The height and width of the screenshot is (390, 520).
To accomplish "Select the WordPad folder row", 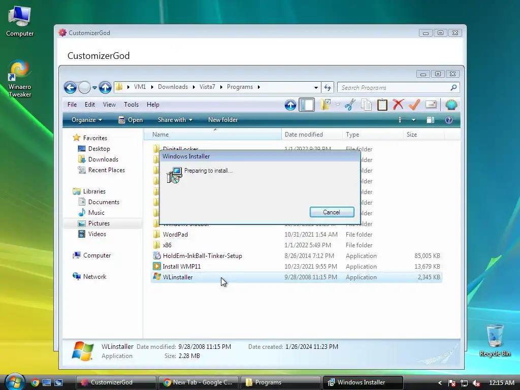I will point(297,235).
